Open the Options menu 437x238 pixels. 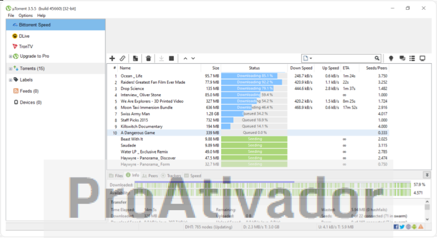tap(26, 16)
